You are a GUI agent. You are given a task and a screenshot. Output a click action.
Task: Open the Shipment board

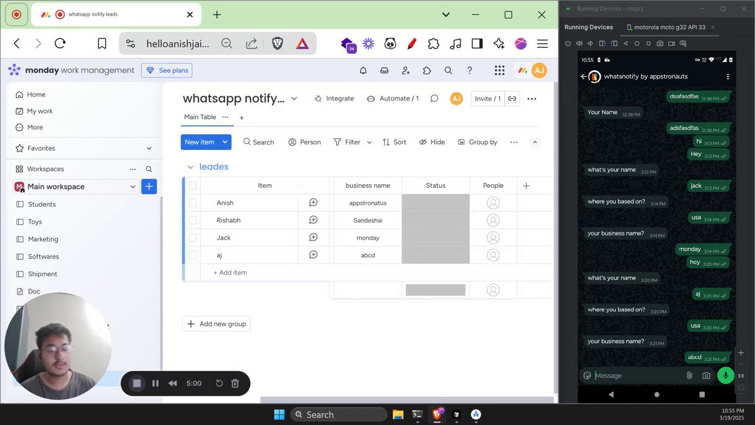(42, 274)
